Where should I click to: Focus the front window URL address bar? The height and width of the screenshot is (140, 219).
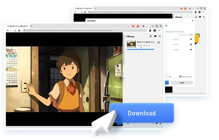(x=85, y=30)
